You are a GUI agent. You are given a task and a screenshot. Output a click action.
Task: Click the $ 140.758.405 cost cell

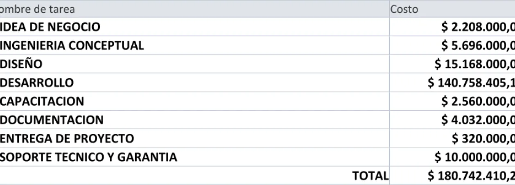452,83
